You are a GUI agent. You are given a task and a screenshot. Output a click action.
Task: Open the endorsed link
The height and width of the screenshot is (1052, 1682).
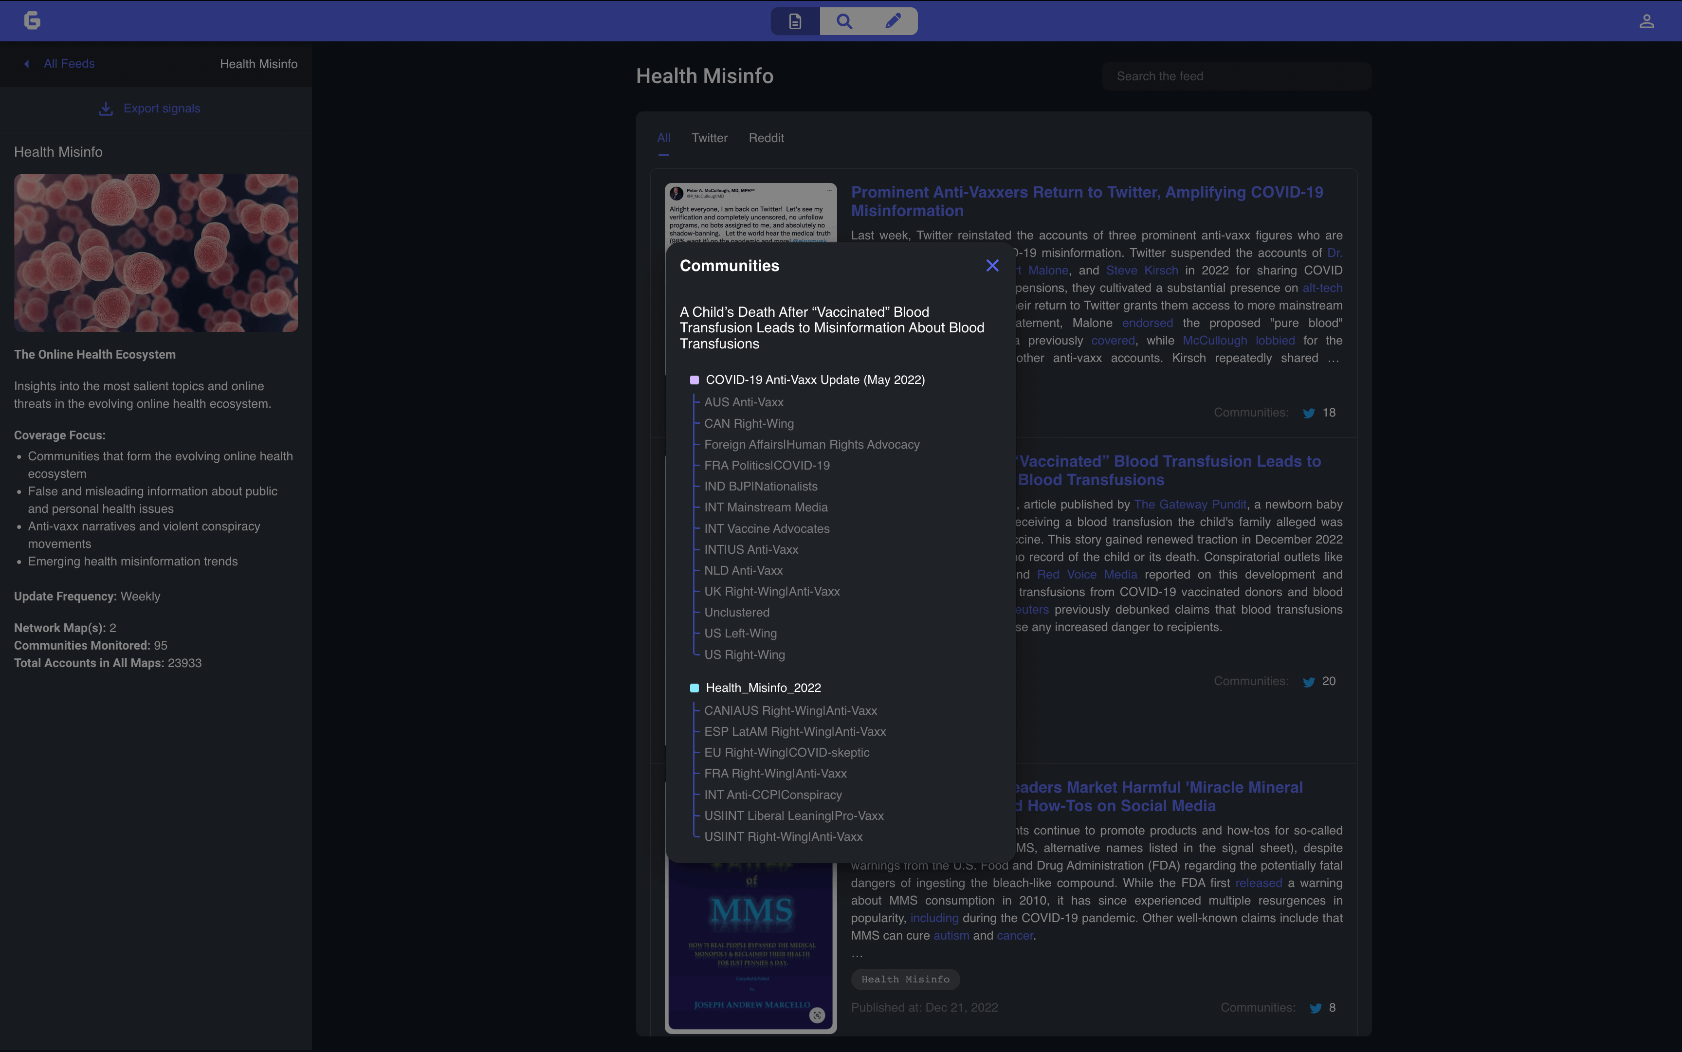tap(1147, 323)
